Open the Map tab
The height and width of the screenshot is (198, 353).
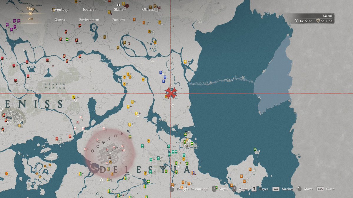[x=30, y=9]
